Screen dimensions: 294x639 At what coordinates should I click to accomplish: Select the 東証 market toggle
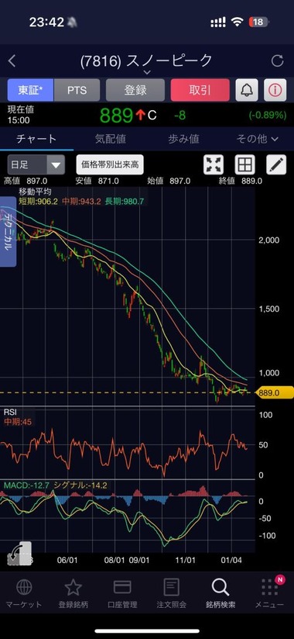pyautogui.click(x=30, y=90)
